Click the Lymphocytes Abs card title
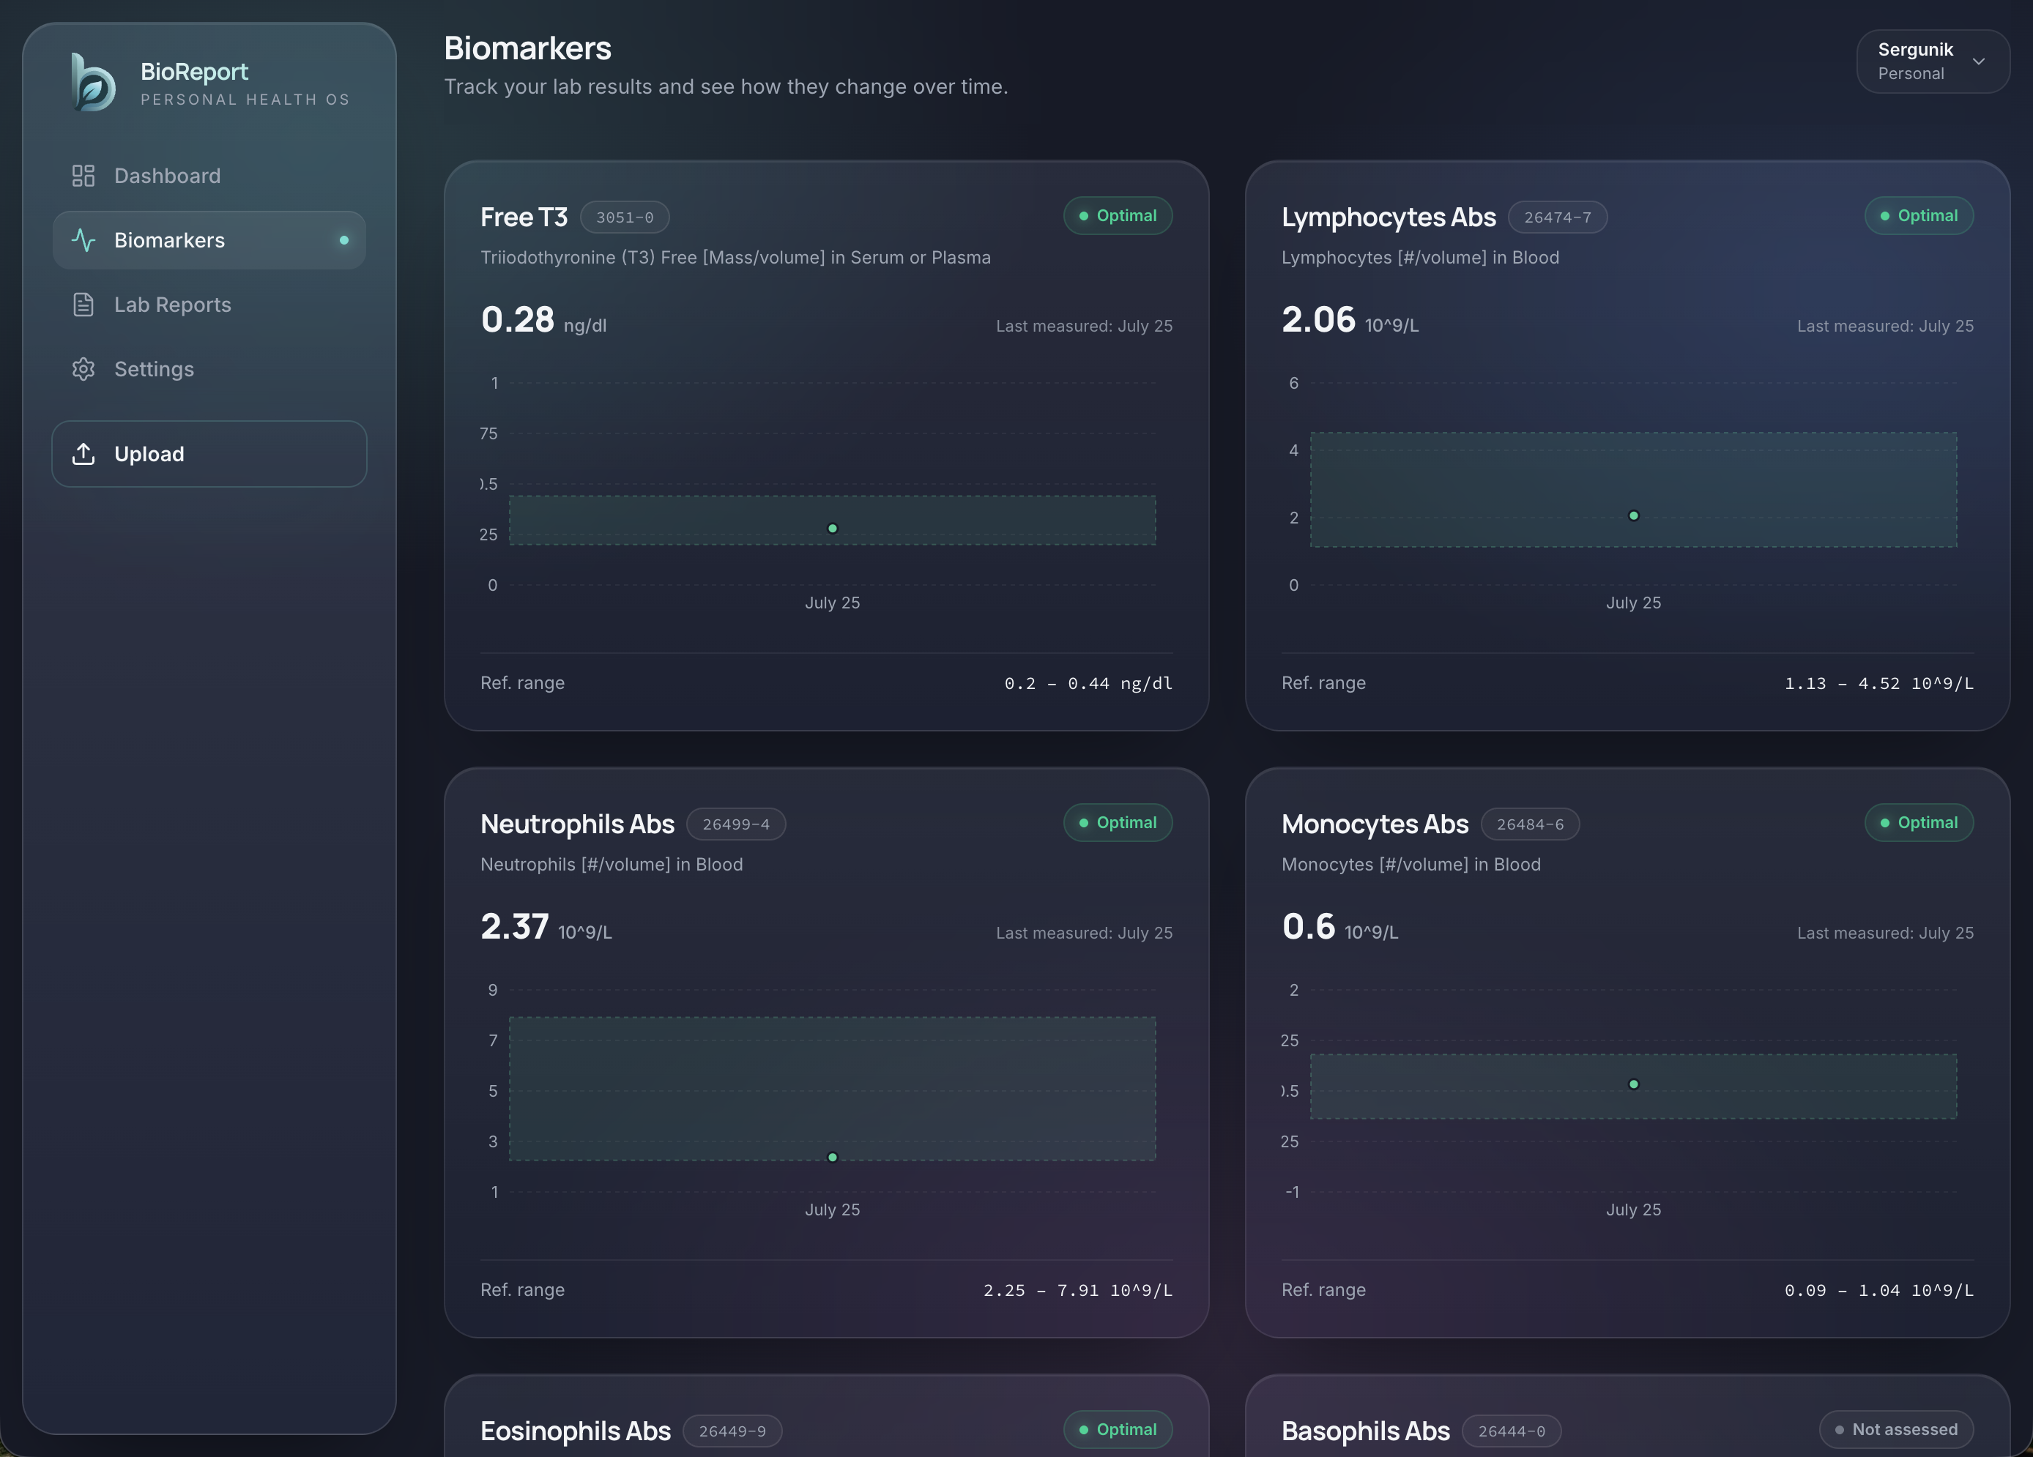 pyautogui.click(x=1389, y=217)
